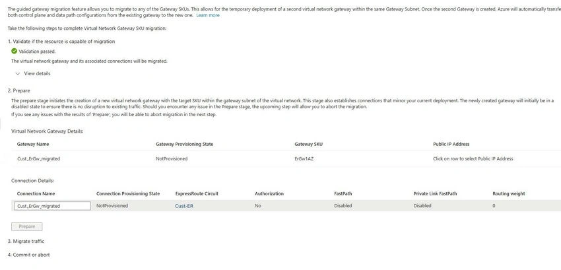Click the Virtual Network Gateway Details label
The width and height of the screenshot is (561, 270).
coord(48,131)
